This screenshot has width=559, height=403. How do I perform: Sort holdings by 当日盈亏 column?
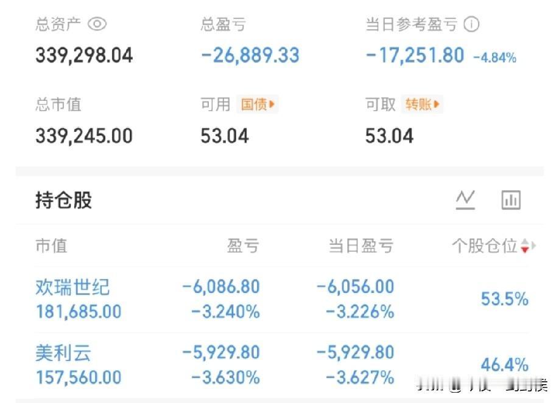pos(363,246)
